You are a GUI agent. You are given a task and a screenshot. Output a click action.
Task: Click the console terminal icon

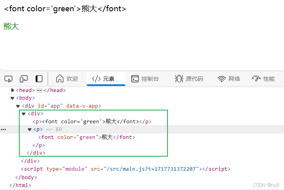coord(135,79)
